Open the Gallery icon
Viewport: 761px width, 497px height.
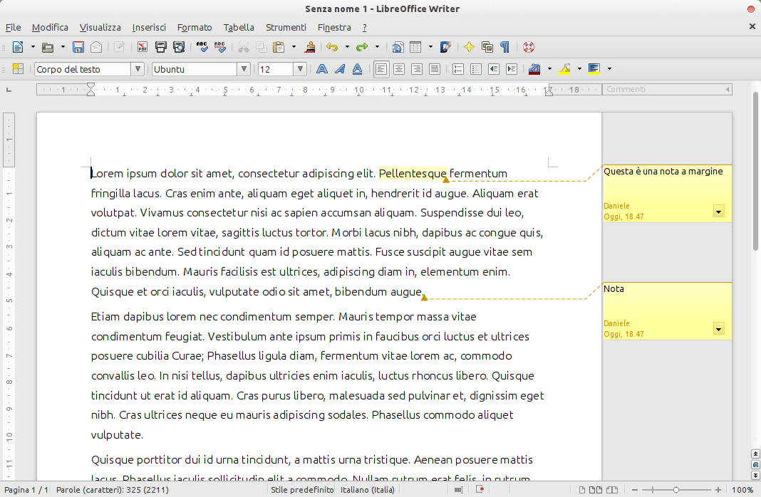pos(487,48)
